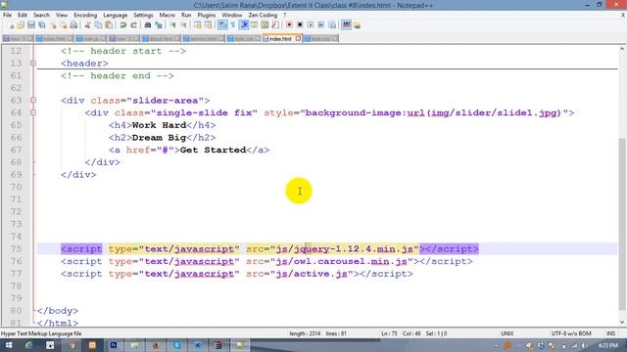Collapse the single-slide div on line 64
The image size is (627, 352).
click(33, 112)
